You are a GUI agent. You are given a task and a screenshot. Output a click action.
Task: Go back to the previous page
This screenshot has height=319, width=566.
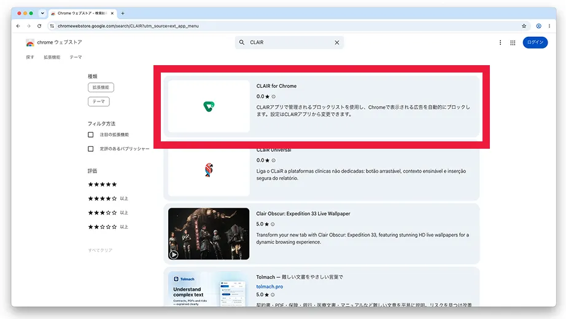click(18, 26)
